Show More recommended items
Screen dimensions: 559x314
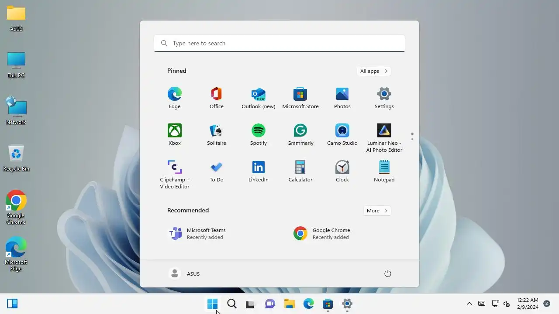tap(377, 211)
